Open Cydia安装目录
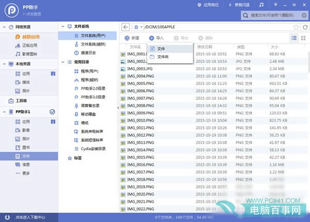Screen dimensions: 310x222 coord(90,149)
